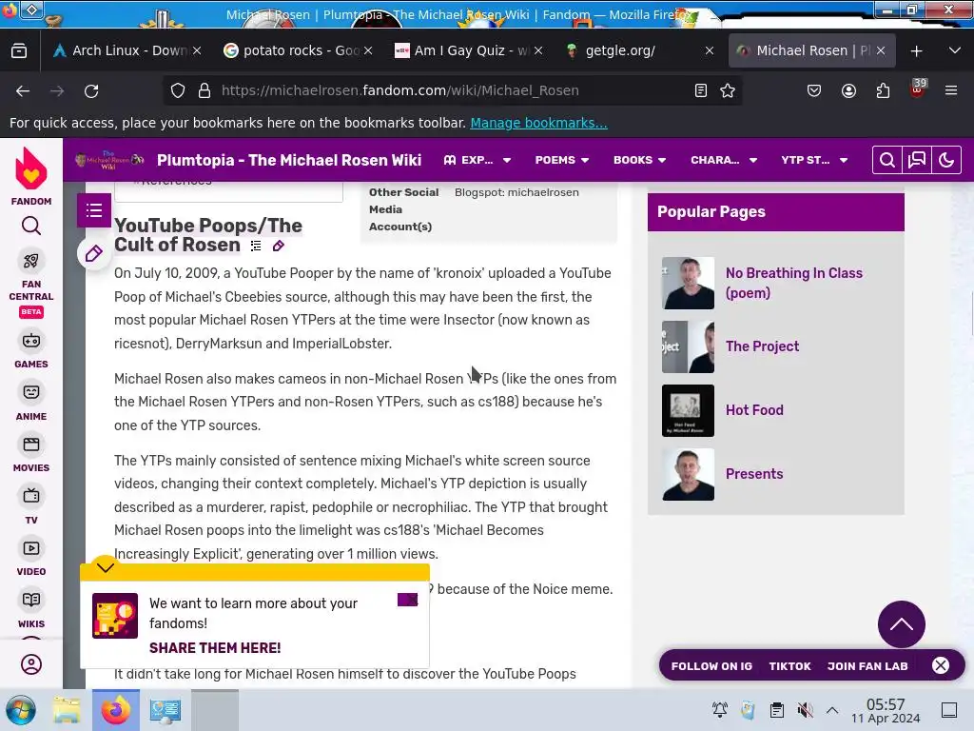974x731 pixels.
Task: List all tabs dropdown arrow
Action: (x=955, y=51)
